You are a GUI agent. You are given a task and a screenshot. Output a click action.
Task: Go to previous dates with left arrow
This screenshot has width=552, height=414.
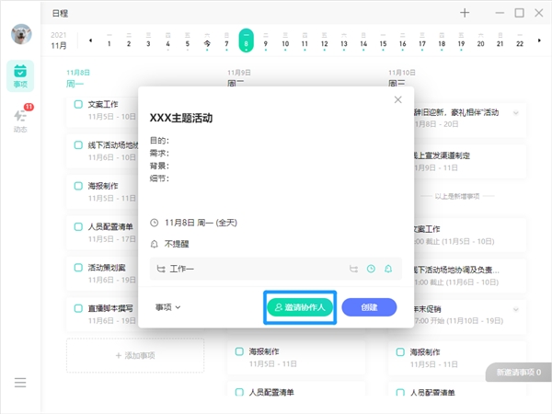click(90, 40)
